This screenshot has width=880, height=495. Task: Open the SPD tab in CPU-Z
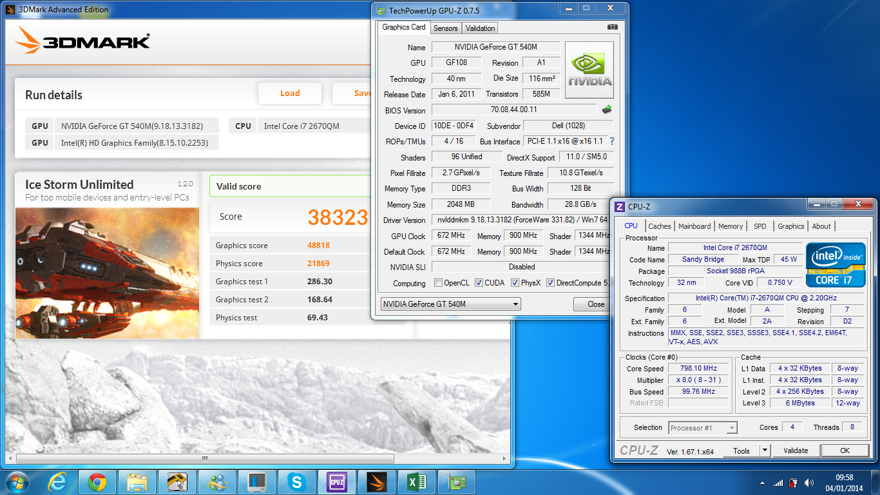760,226
